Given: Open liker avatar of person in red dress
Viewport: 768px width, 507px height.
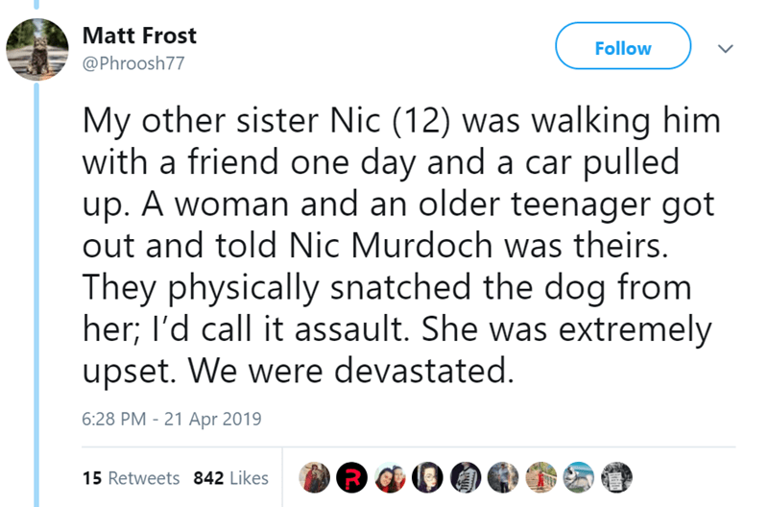Looking at the screenshot, I should [542, 477].
